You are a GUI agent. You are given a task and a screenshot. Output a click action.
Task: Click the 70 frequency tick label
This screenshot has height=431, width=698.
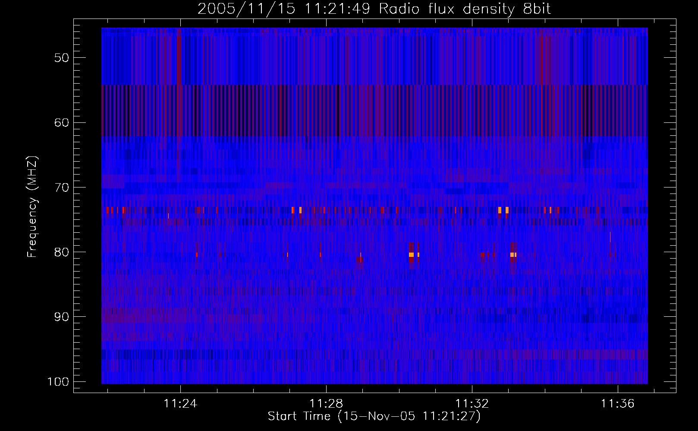62,187
